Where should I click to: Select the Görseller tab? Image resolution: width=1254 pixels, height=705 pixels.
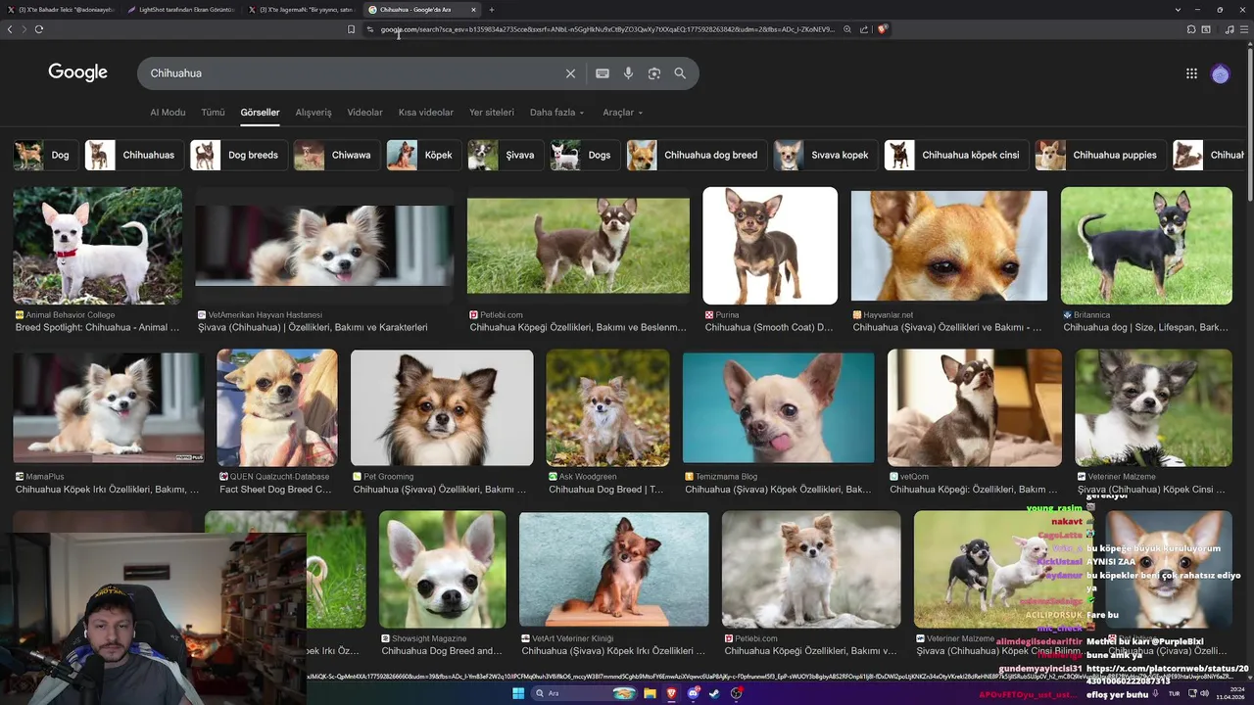[260, 113]
